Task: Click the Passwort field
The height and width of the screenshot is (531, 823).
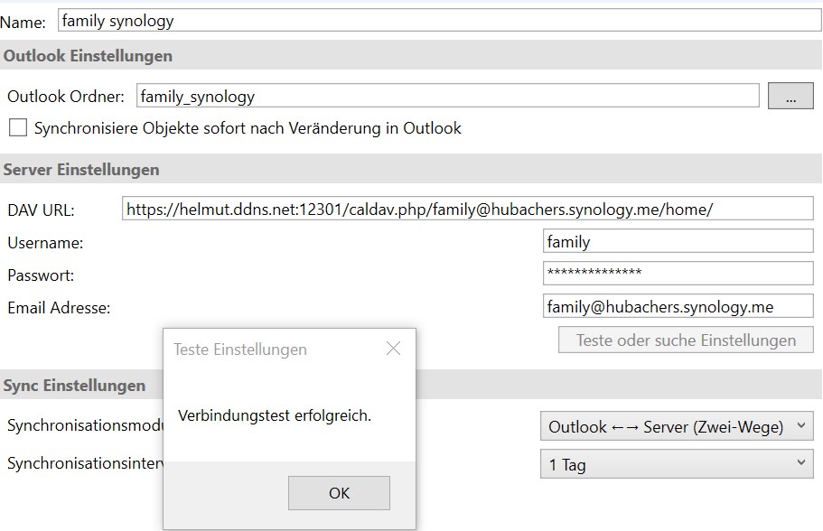Action: 678,274
